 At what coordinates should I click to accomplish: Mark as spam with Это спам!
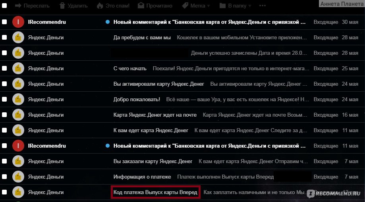click(113, 6)
